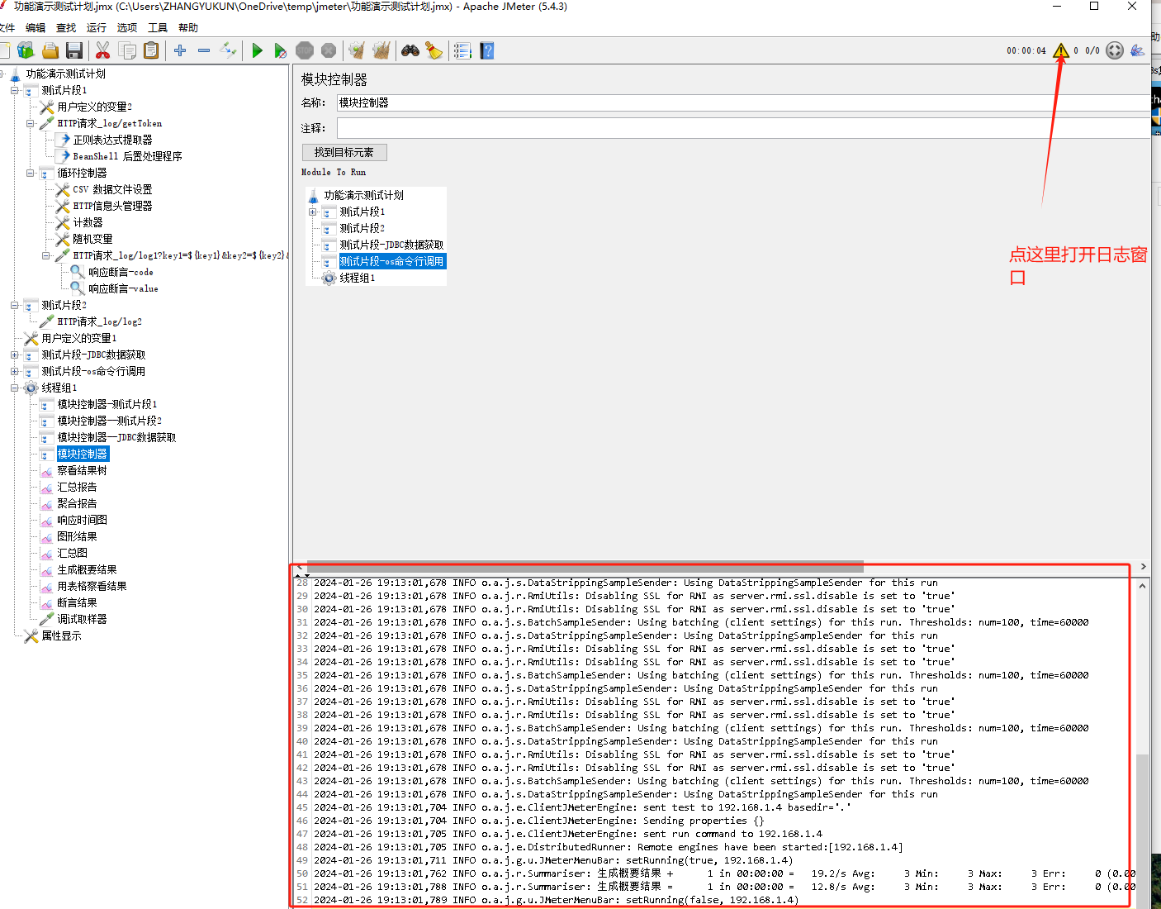Collapse the 测试片段1 node in left tree
The height and width of the screenshot is (909, 1161).
(14, 90)
